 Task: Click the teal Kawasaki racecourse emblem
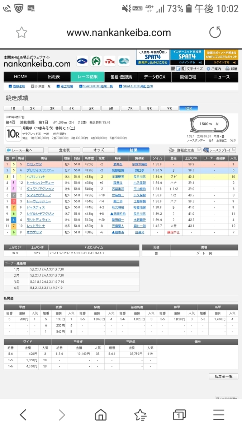(x=124, y=61)
